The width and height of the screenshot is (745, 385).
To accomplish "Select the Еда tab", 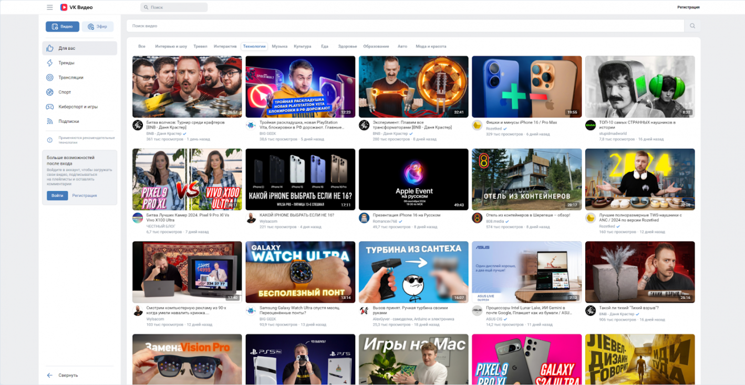I will point(325,46).
